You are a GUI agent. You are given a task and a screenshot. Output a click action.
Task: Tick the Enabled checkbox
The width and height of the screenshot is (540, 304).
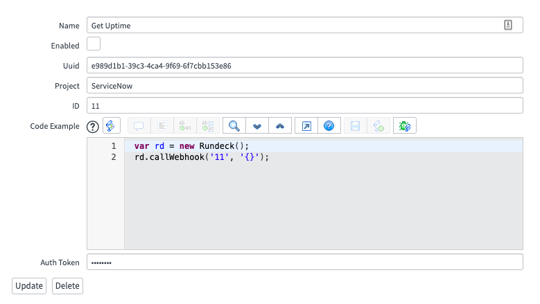tap(94, 44)
